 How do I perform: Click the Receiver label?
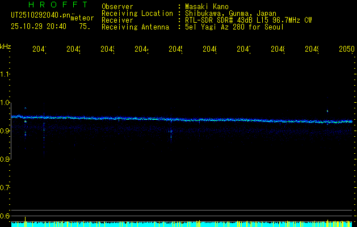coord(117,20)
